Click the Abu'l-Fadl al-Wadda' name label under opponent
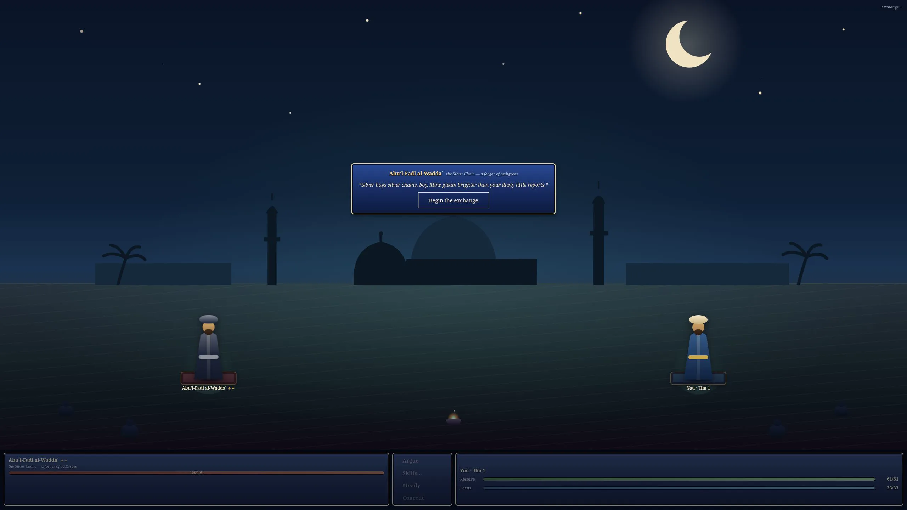This screenshot has height=510, width=907. click(204, 388)
